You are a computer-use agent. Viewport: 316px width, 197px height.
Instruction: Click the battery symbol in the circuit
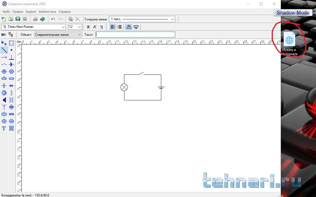pos(161,87)
